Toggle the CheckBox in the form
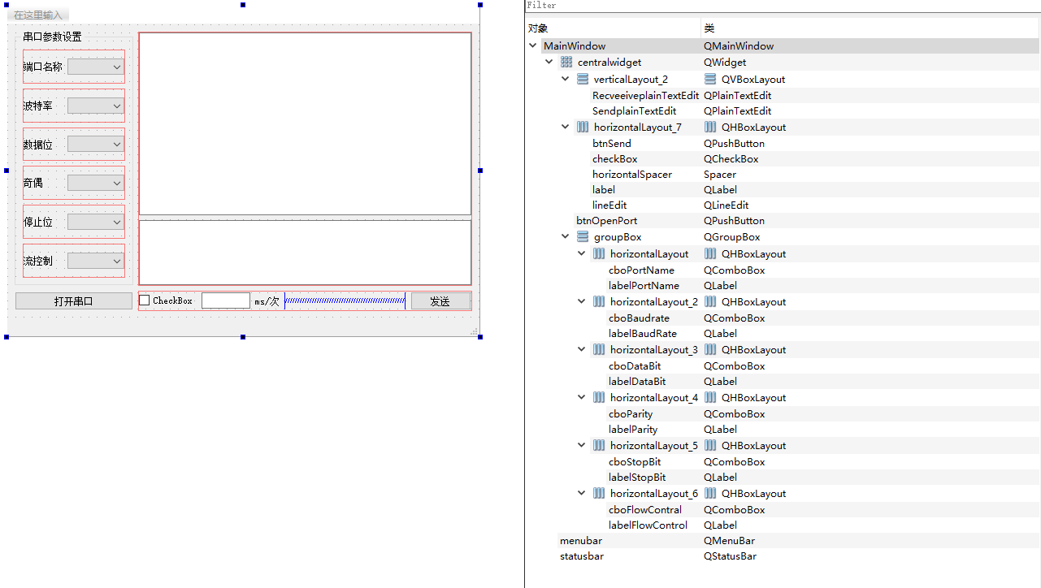1041x588 pixels. [x=145, y=300]
